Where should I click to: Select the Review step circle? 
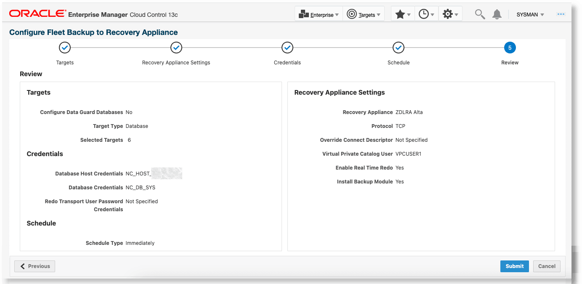pyautogui.click(x=510, y=48)
